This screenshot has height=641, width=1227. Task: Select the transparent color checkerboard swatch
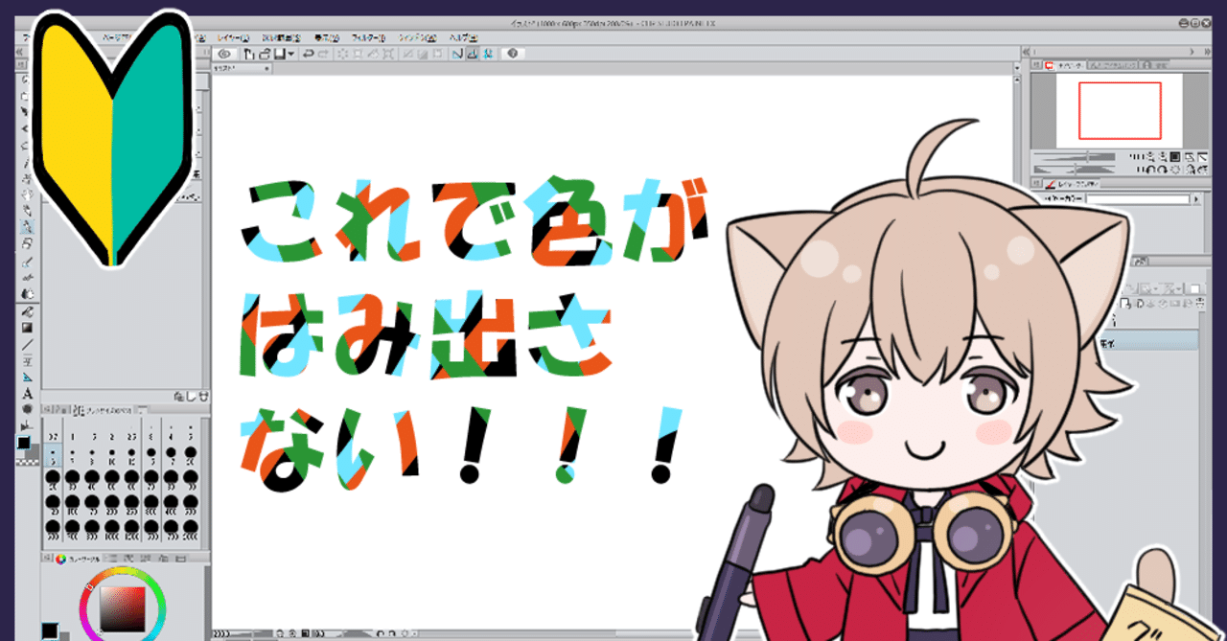point(28,462)
